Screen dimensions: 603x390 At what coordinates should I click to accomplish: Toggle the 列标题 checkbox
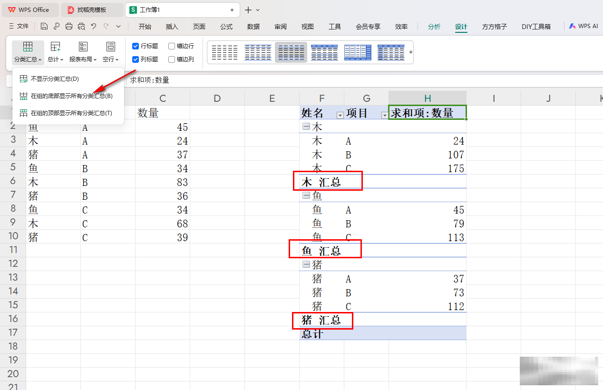pos(136,59)
